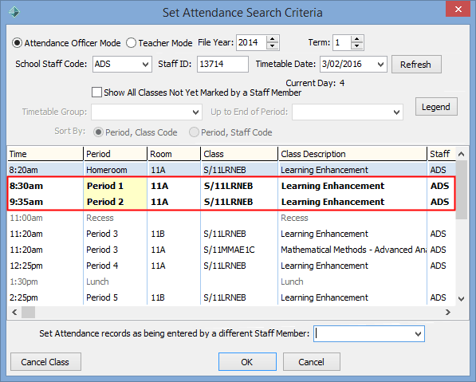Viewport: 476px width, 382px height.
Task: Click the Staff column header
Action: pos(441,154)
